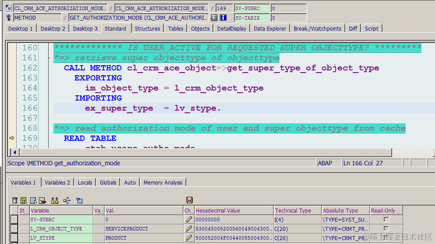
Task: Click the blue filter box icon in variables toolbar
Action: tap(79, 200)
